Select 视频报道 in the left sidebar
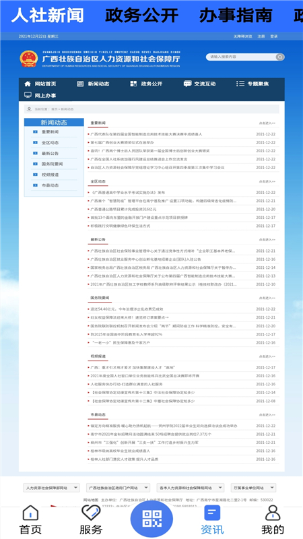 50,175
